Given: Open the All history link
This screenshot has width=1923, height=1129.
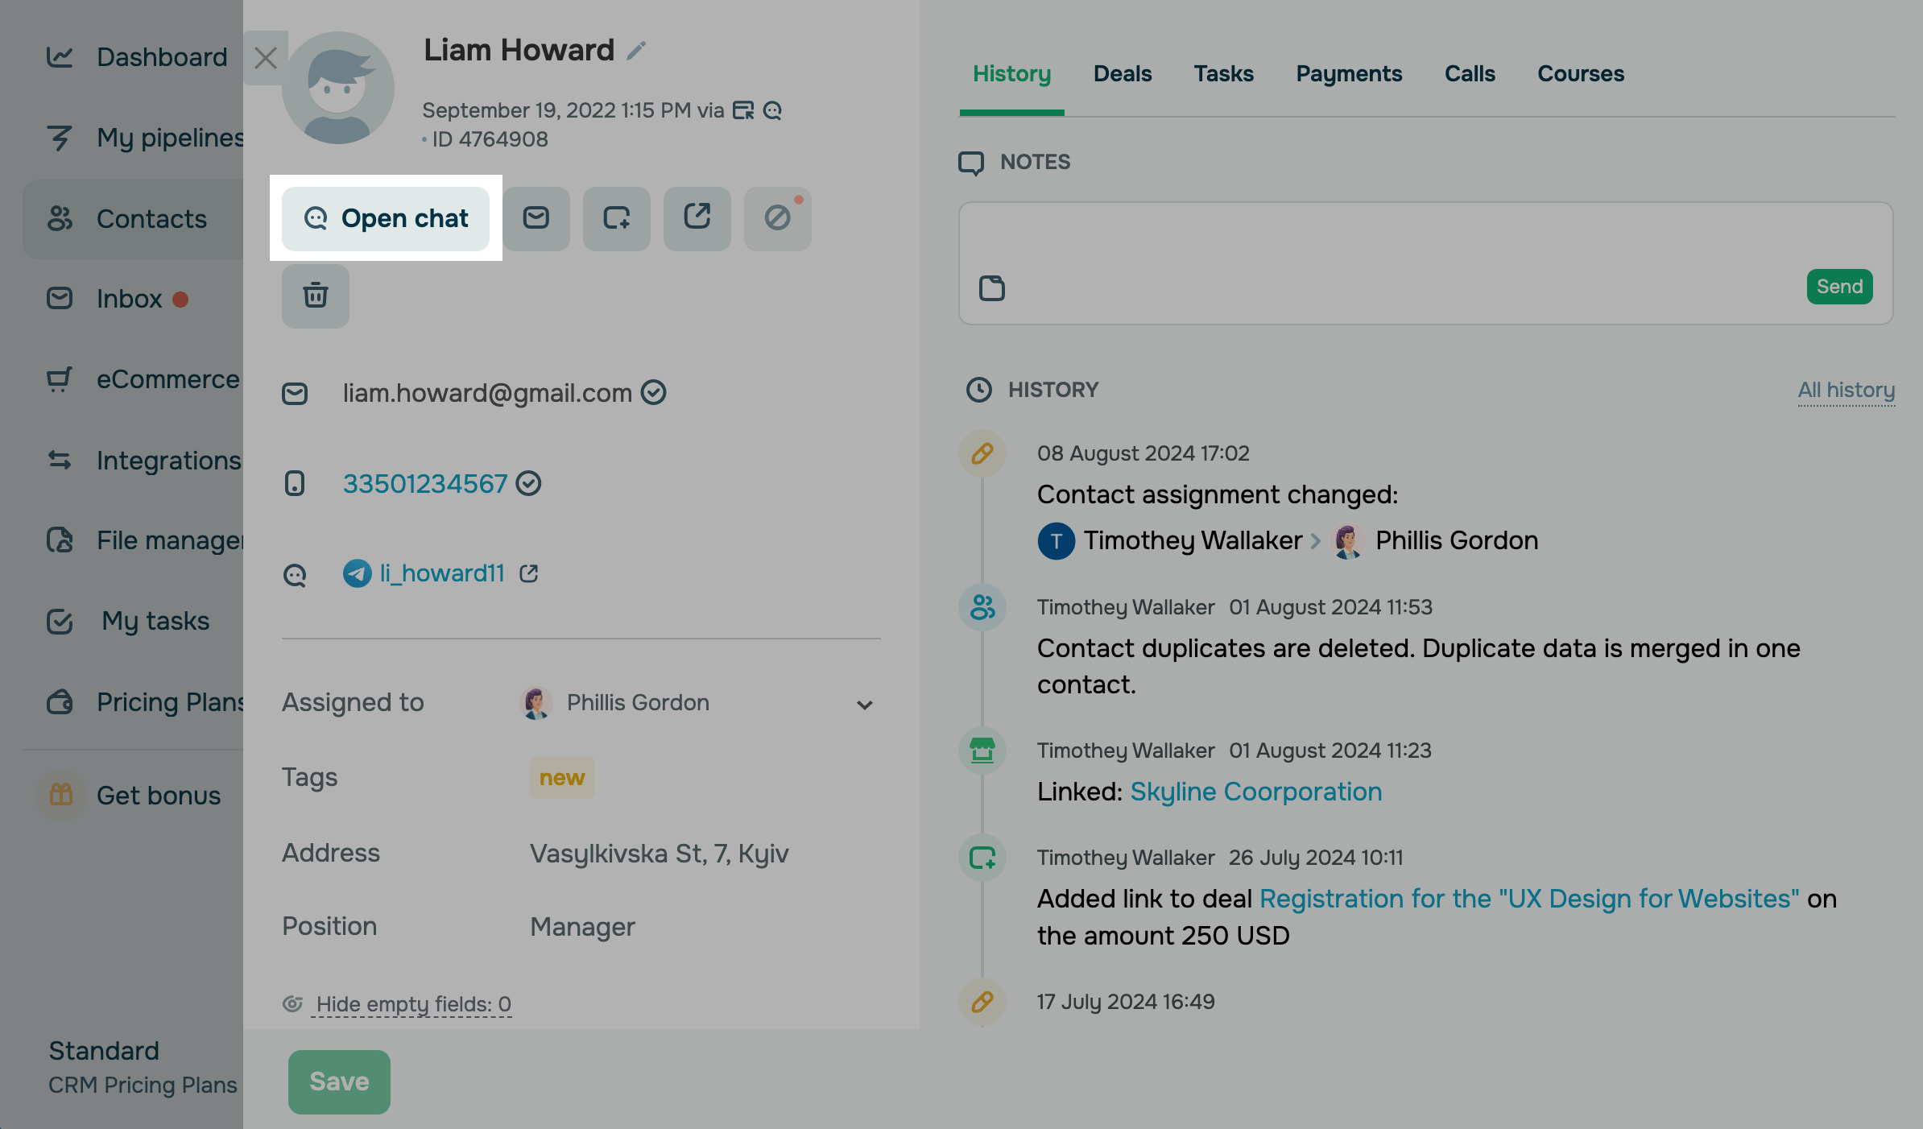Looking at the screenshot, I should [1846, 390].
